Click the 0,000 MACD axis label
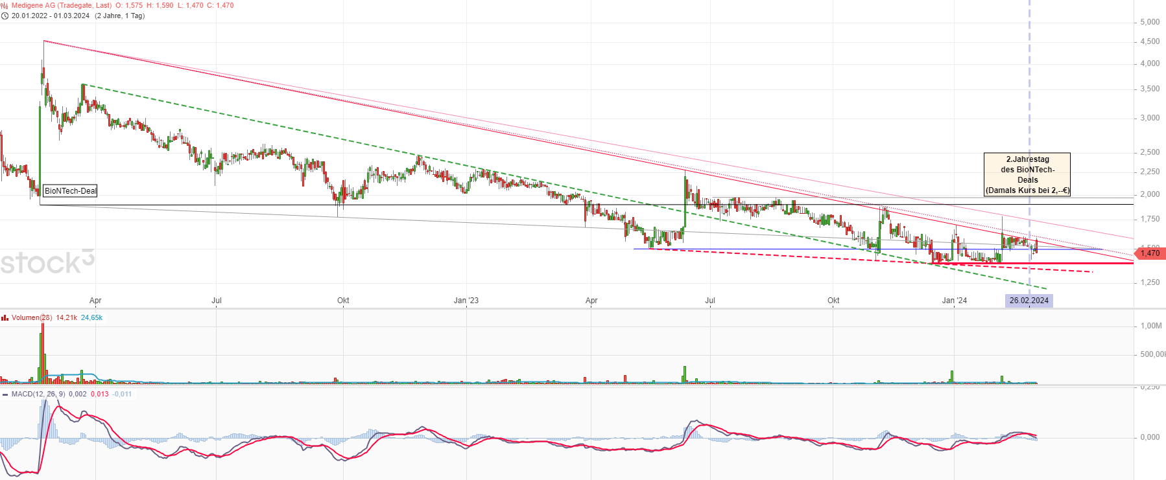The height and width of the screenshot is (480, 1166). 1150,437
